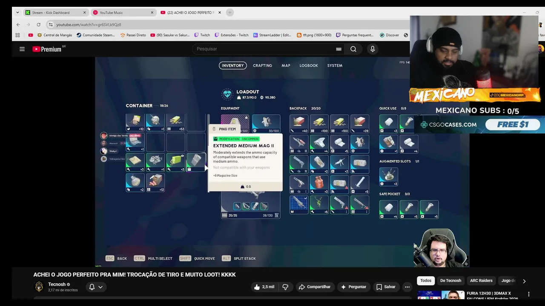Click the YouTube search magnifier button
This screenshot has height=306, width=545.
[353, 49]
